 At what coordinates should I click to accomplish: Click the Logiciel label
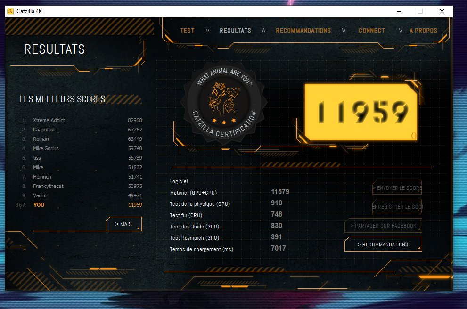pos(179,181)
